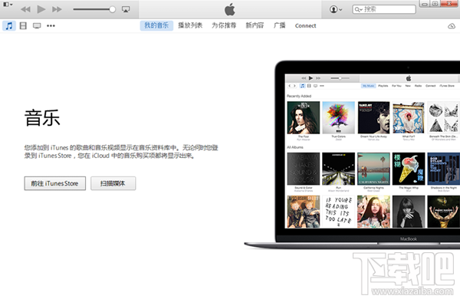
Task: Open the Connect tab
Action: point(305,26)
